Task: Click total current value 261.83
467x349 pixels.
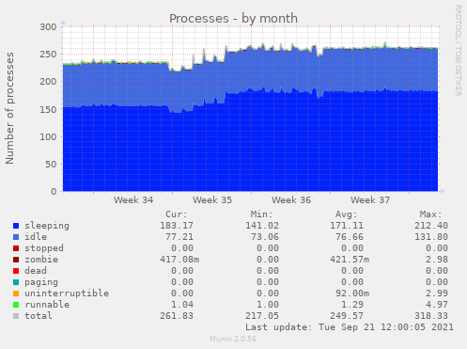Action: tap(177, 316)
